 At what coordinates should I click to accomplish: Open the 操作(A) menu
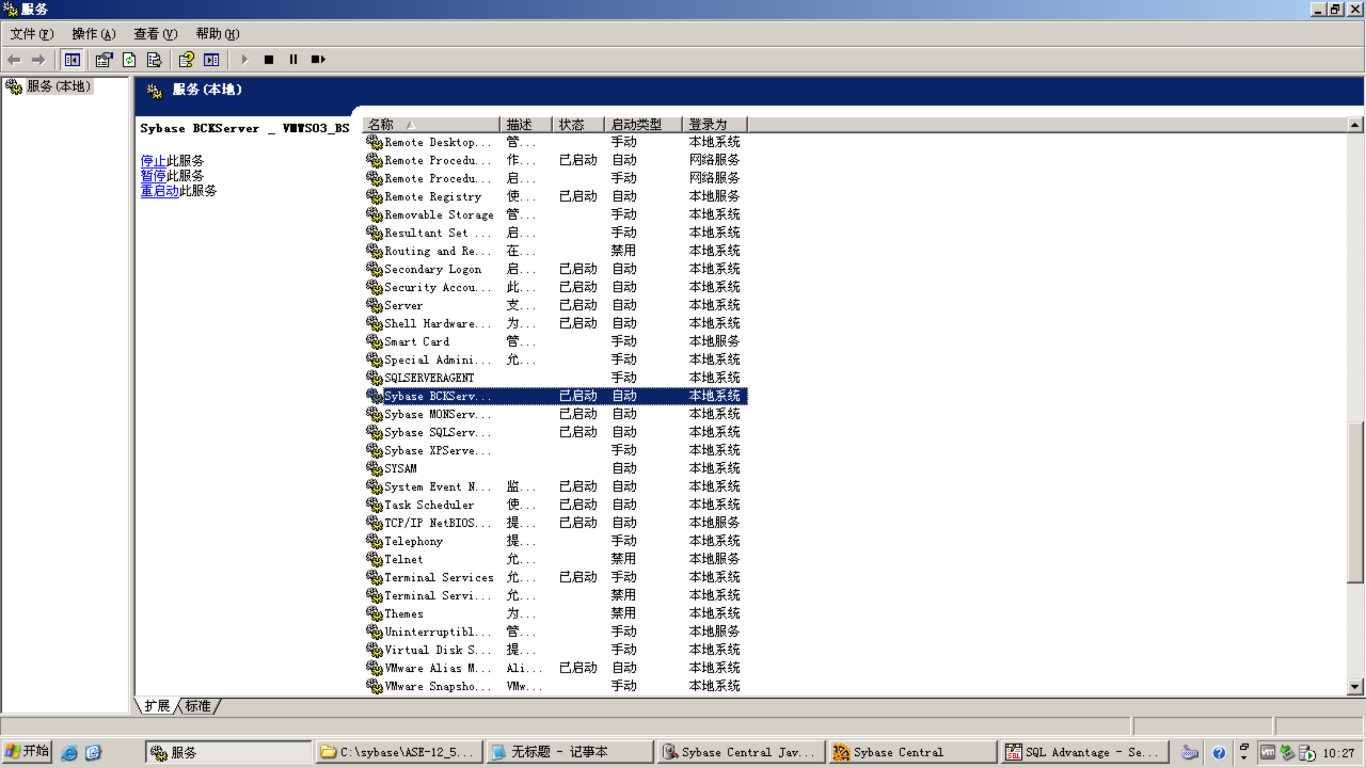94,34
